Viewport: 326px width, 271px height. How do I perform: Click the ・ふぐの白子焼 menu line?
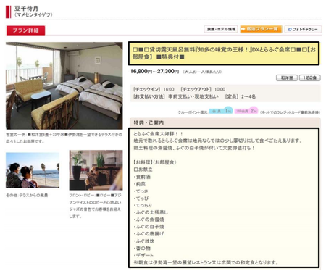click(x=149, y=227)
